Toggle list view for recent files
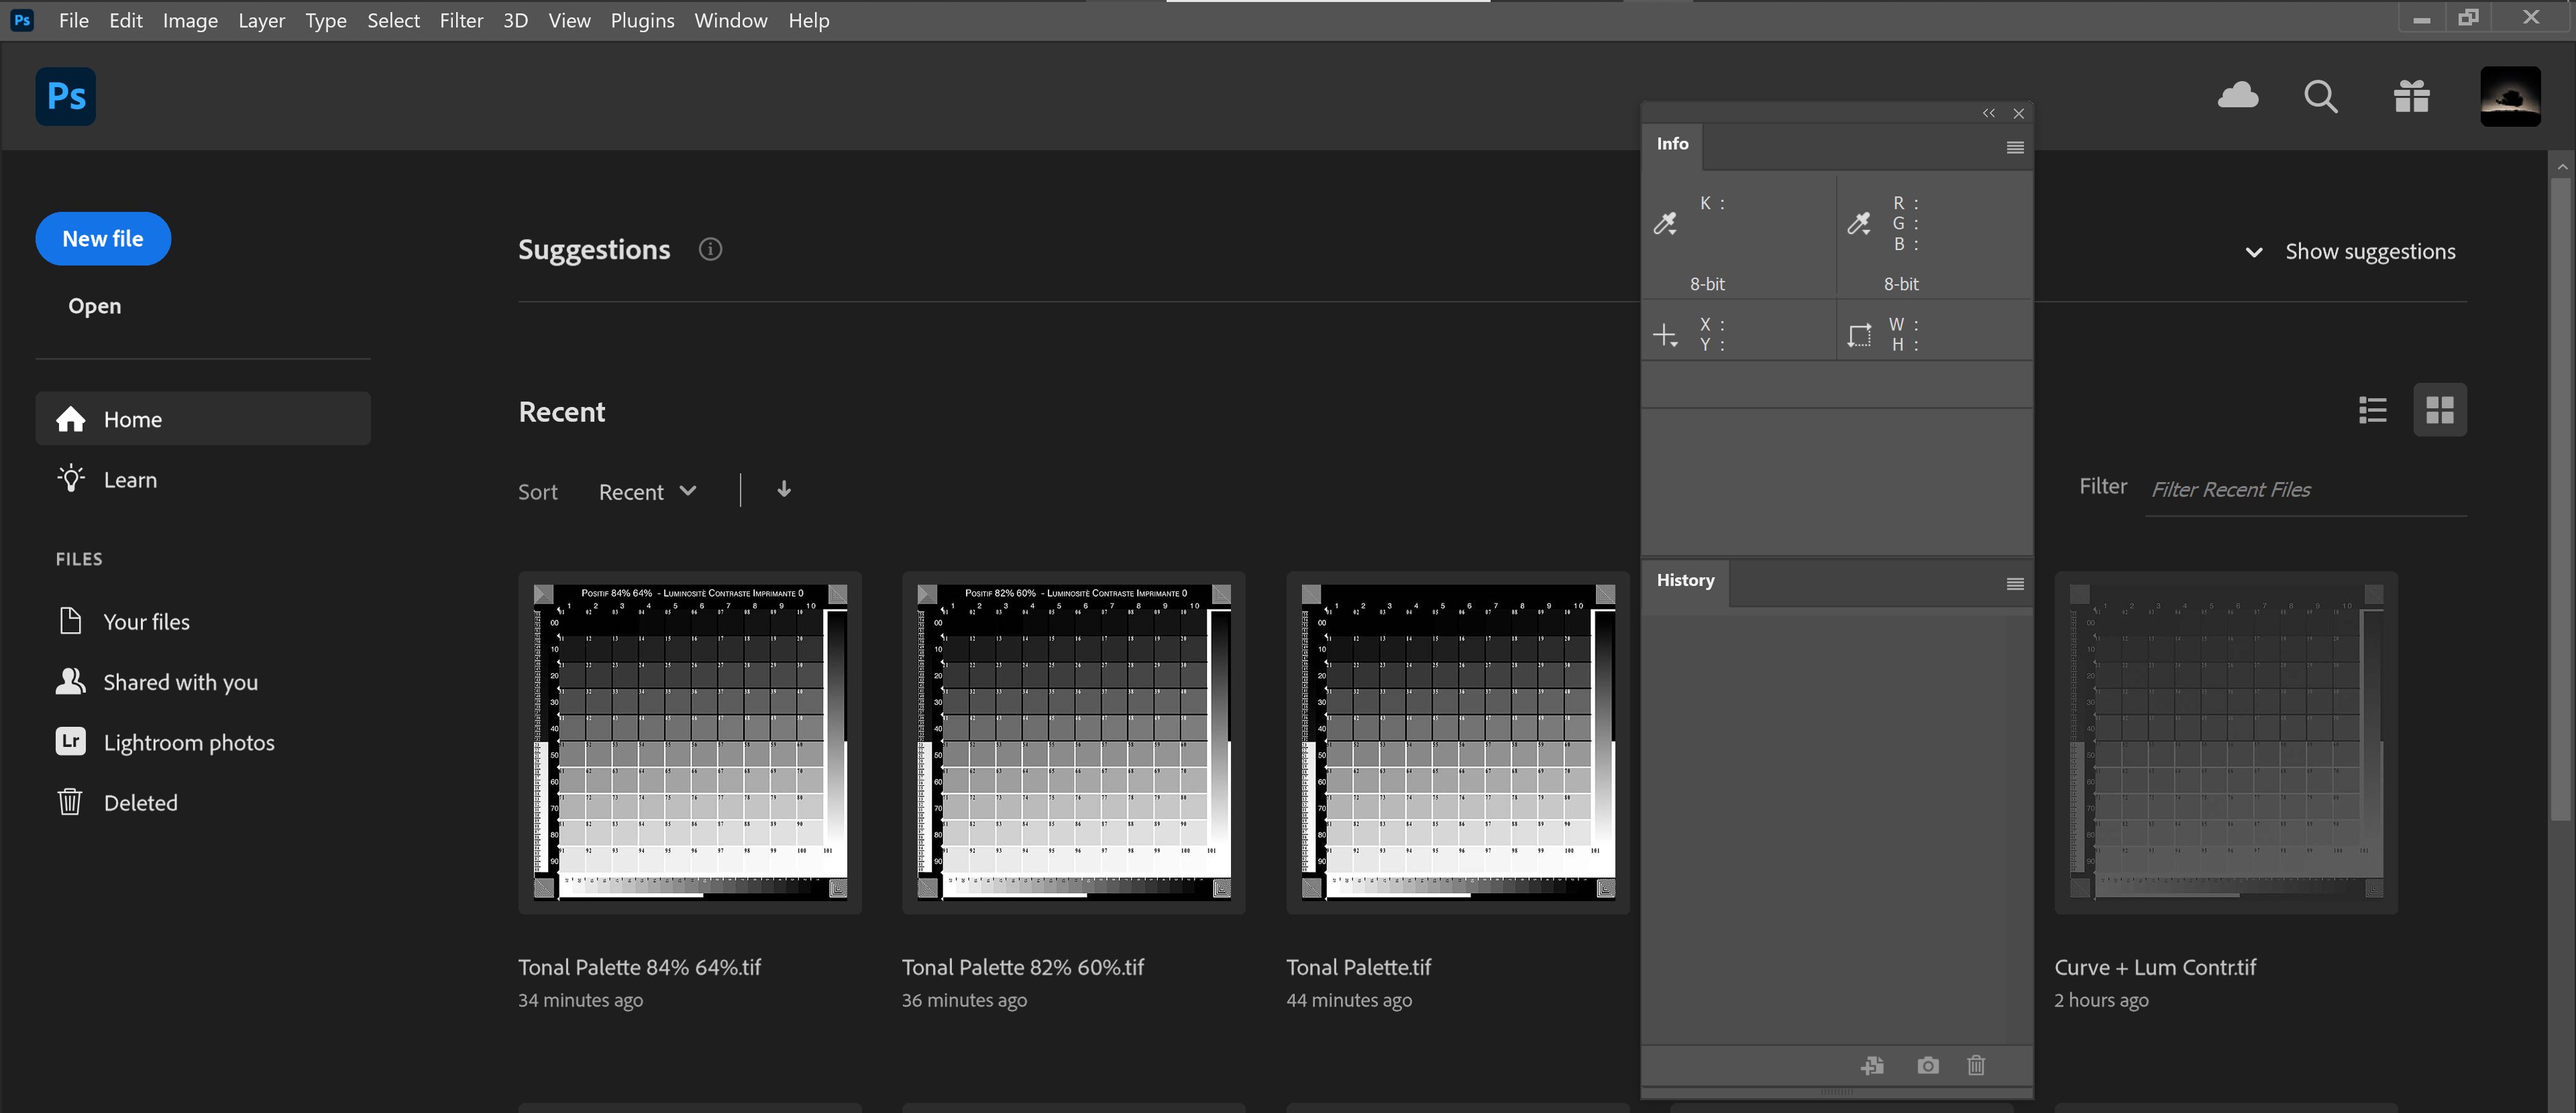Viewport: 2576px width, 1113px height. tap(2372, 410)
